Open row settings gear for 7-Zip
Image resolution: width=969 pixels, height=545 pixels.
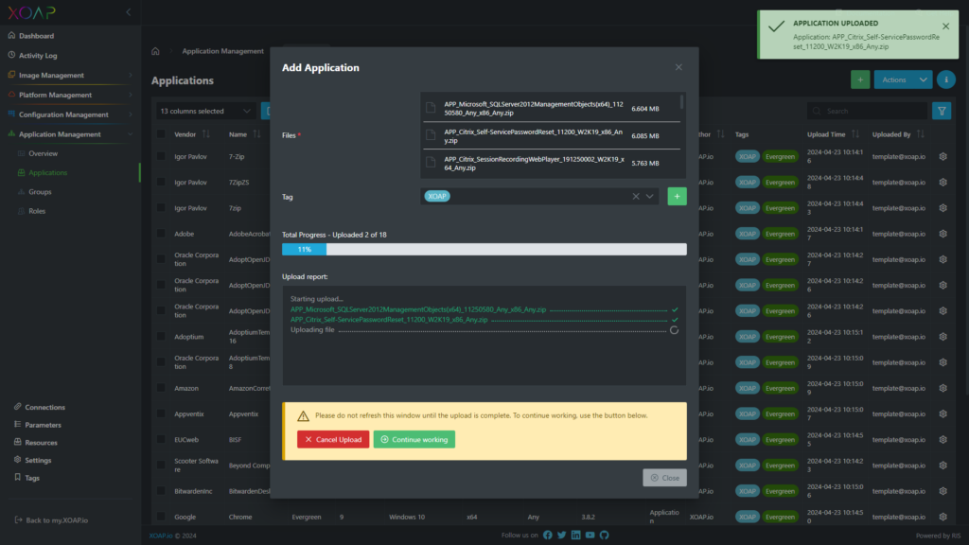tap(943, 156)
